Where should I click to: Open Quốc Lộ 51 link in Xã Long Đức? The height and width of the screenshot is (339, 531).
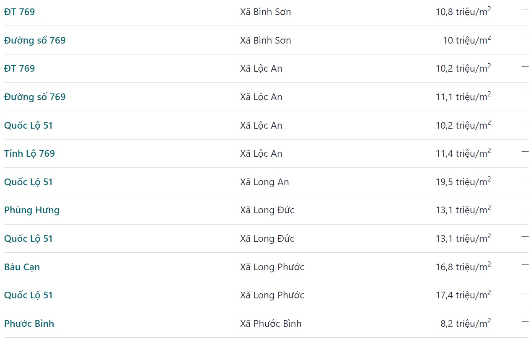[x=28, y=238]
